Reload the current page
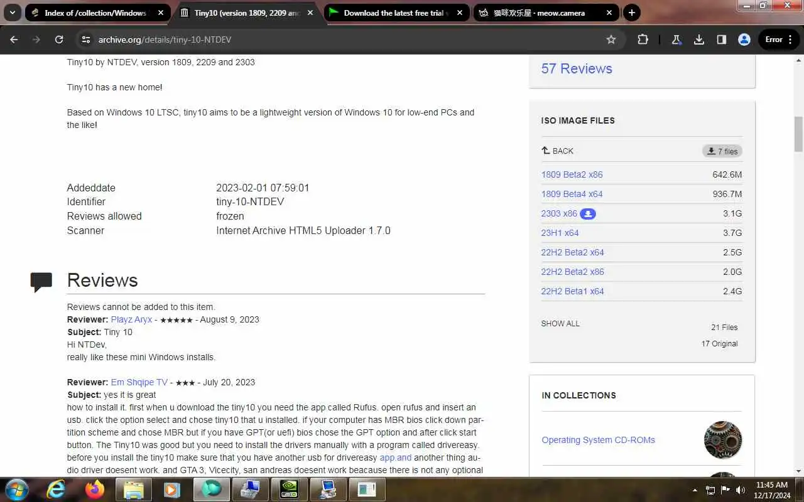 pyautogui.click(x=59, y=40)
